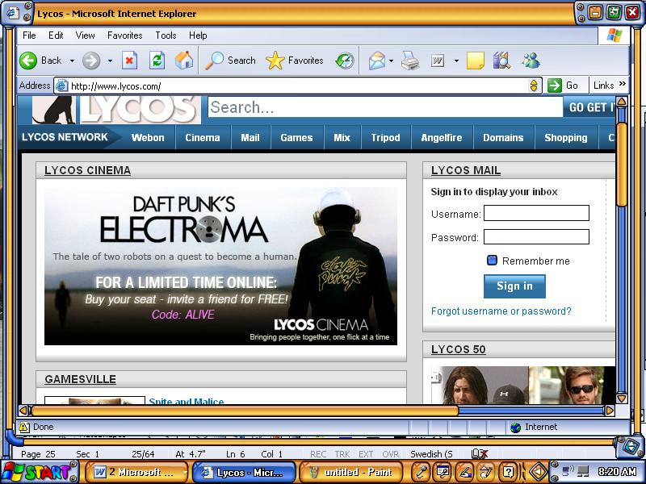Open the Shopping network link
The image size is (646, 484).
pyautogui.click(x=566, y=137)
